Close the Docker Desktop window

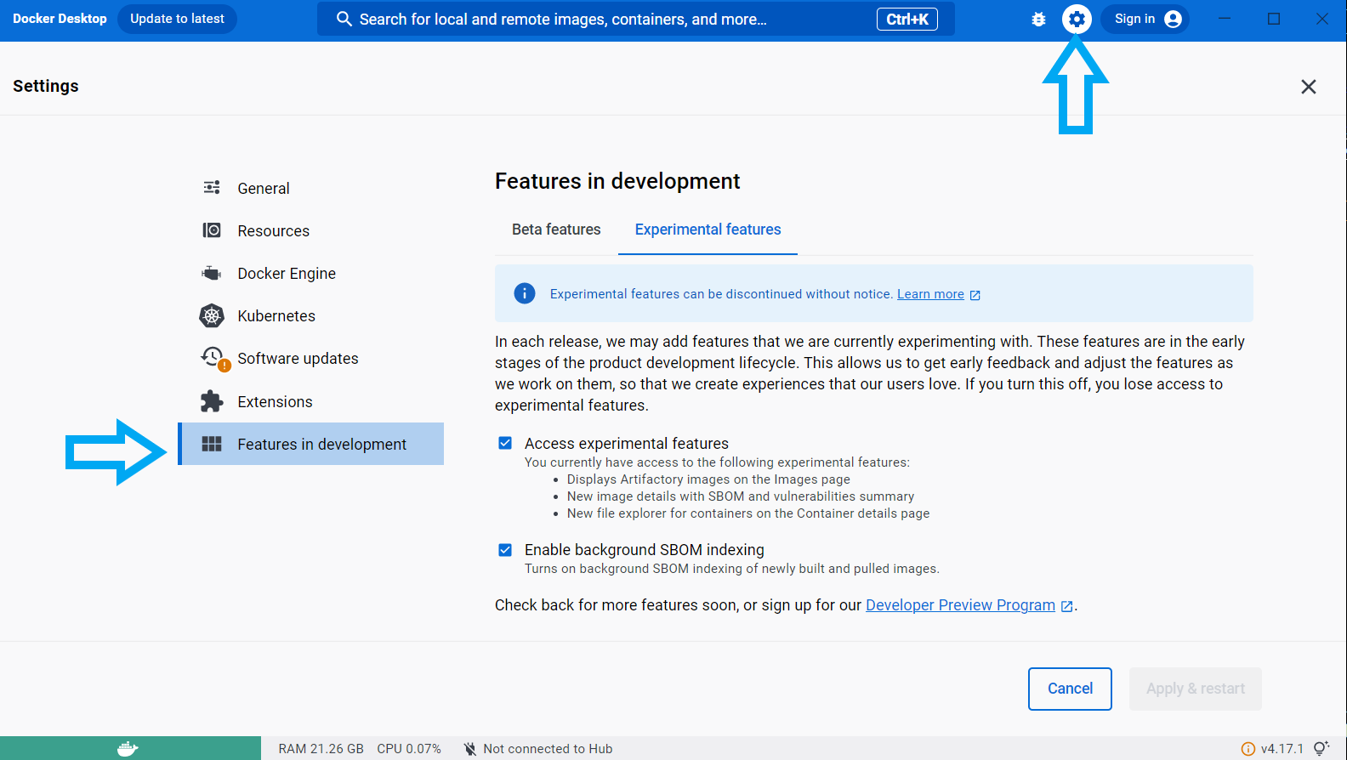(x=1322, y=19)
